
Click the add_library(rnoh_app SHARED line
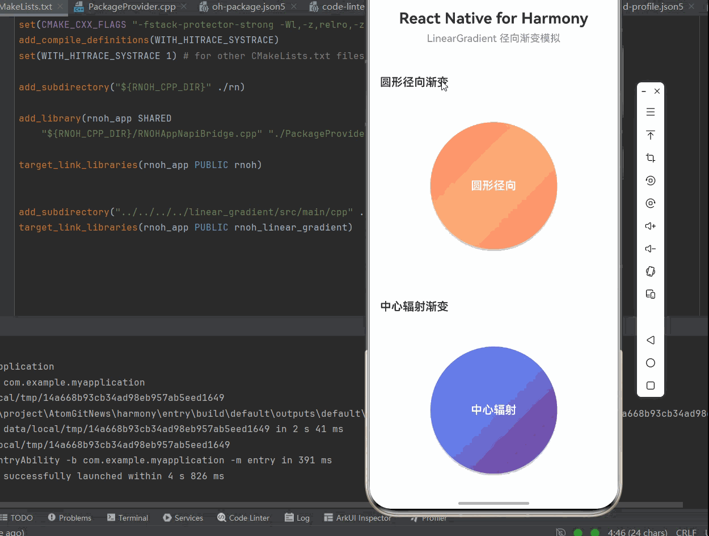click(x=95, y=118)
